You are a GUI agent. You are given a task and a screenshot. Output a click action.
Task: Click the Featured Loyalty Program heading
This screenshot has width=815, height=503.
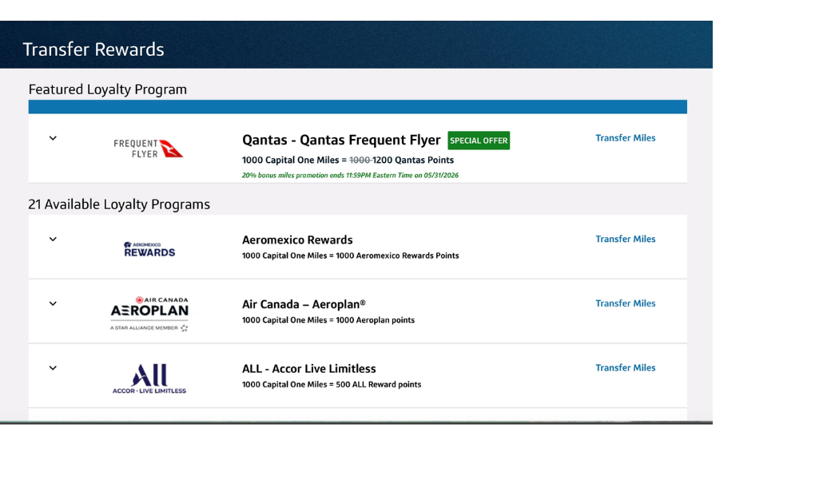108,89
